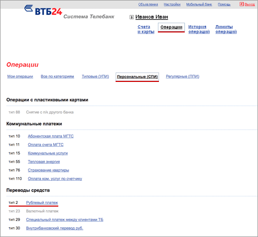Switch to the Типовые (УПИ) tab
Viewport: 258px width, 237px height.
pyautogui.click(x=95, y=76)
